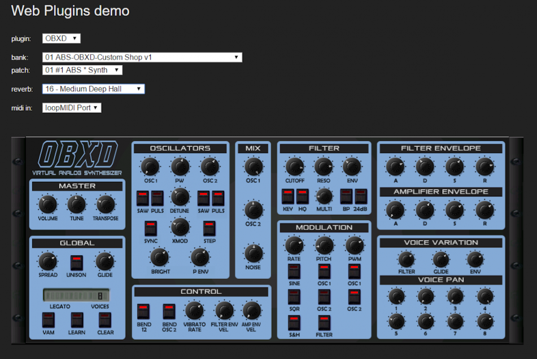Click the PW knob in Oscillators

point(180,167)
